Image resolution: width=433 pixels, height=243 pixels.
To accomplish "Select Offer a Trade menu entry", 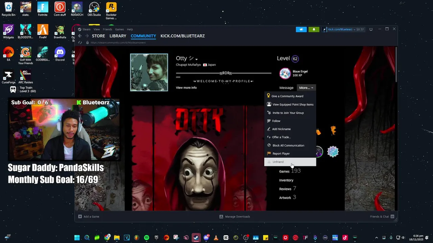I will (290, 137).
